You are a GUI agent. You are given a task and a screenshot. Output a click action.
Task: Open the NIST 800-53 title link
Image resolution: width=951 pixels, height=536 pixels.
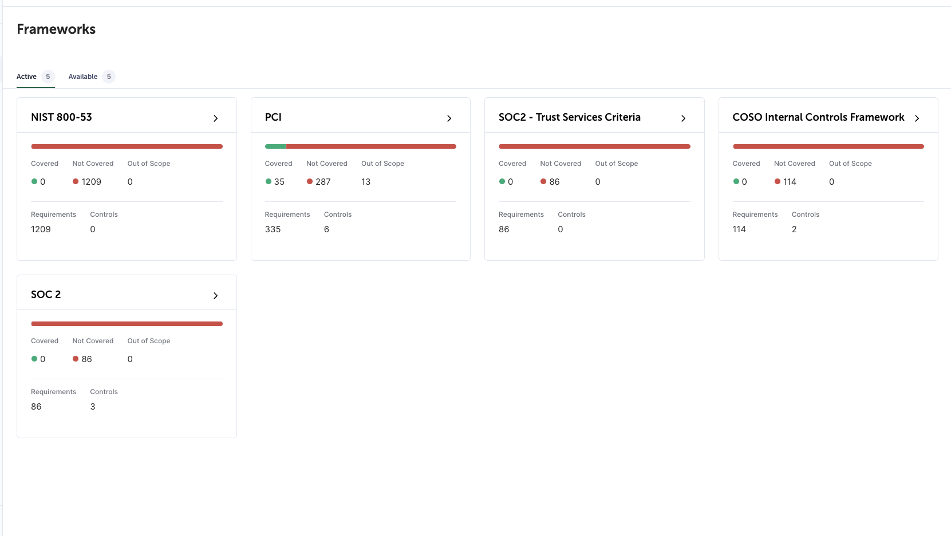click(x=61, y=117)
